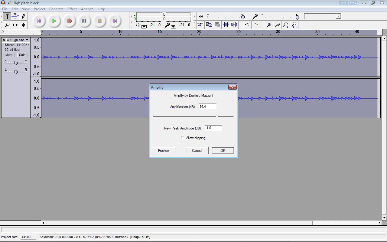Click the Zoom In magnifier icon
Viewport: 387px width, 242px height.
point(269,25)
